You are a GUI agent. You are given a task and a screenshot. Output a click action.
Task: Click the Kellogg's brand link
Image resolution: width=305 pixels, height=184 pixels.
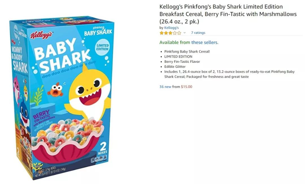(x=171, y=28)
